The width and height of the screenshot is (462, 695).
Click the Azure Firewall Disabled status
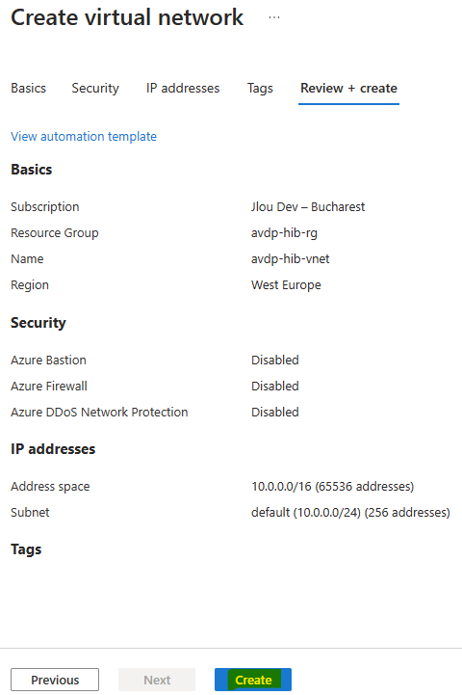[275, 387]
